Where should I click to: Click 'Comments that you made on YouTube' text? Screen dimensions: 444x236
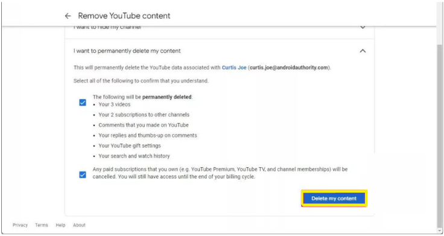pyautogui.click(x=144, y=125)
